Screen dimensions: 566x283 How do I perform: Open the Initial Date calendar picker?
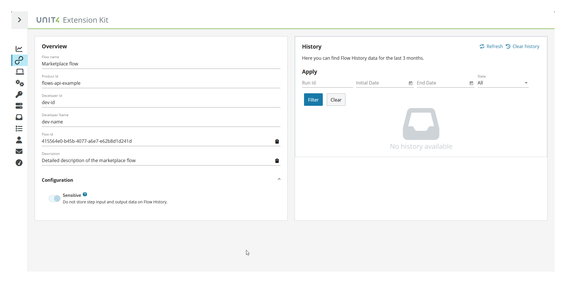tap(410, 83)
